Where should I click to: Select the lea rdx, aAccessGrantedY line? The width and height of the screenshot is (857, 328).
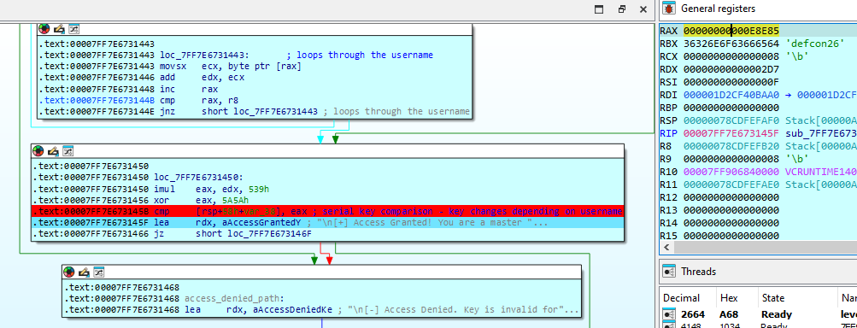click(x=327, y=222)
